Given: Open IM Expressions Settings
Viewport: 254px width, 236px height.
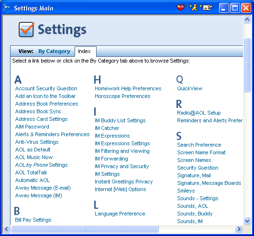Looking at the screenshot, I should click(122, 143).
